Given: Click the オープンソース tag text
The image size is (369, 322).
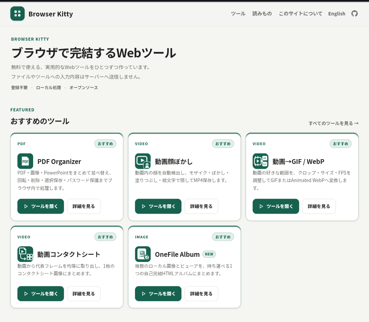Looking at the screenshot, I should (84, 88).
